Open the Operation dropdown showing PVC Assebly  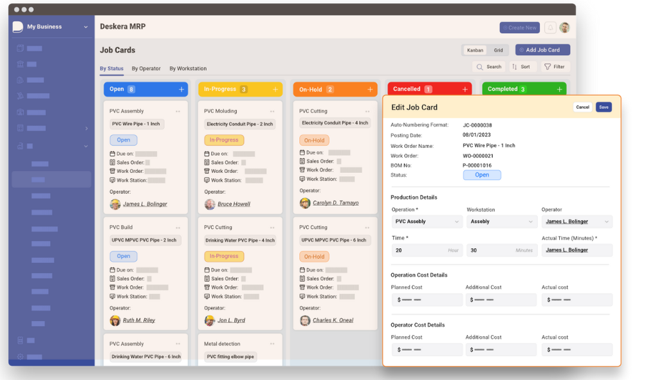tap(427, 221)
